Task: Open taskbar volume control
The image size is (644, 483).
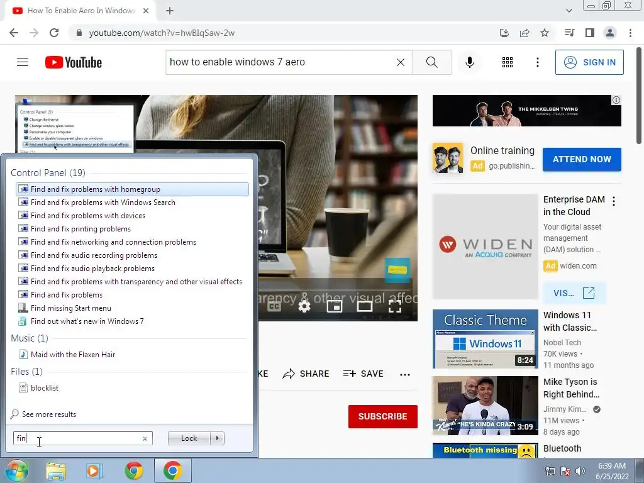Action: tap(580, 471)
